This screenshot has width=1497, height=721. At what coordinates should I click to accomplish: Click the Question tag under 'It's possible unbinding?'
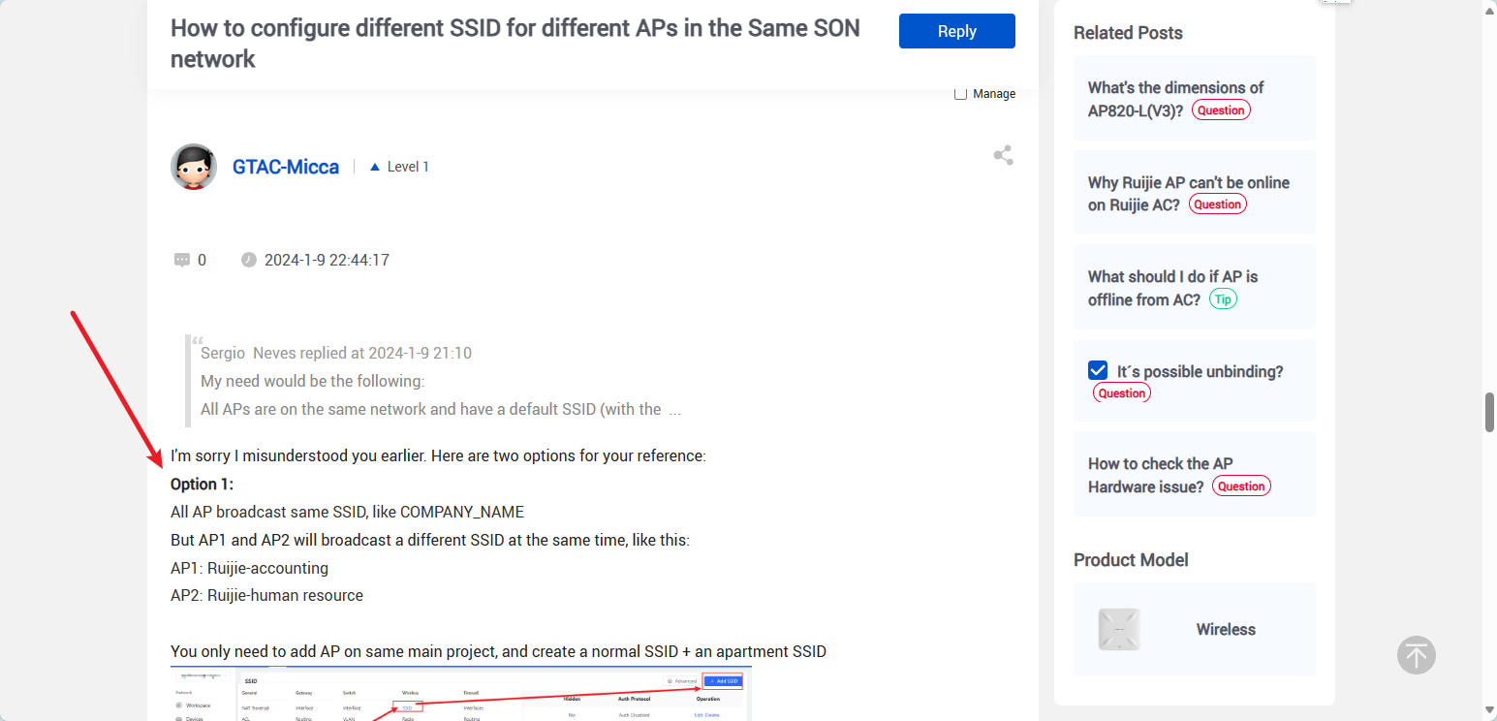click(1122, 393)
